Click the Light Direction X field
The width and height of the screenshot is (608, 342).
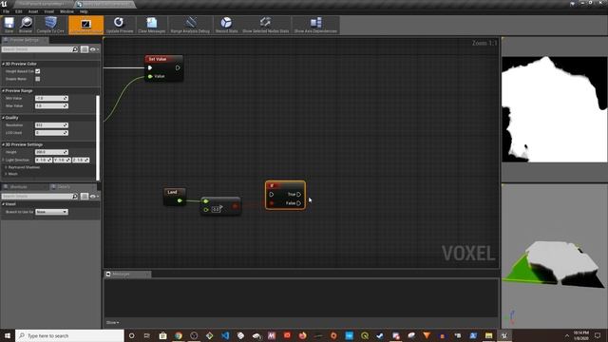click(x=44, y=160)
